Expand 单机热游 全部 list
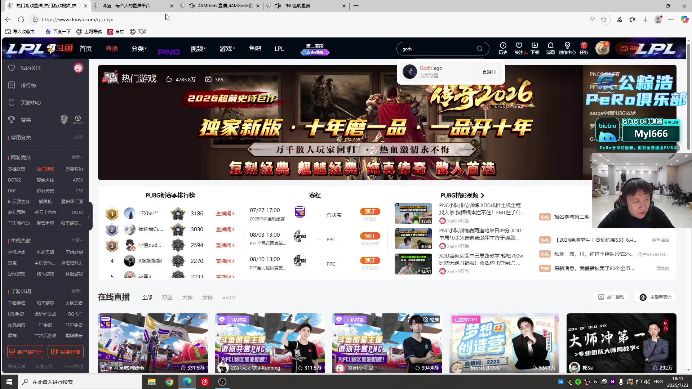The image size is (692, 389). [77, 240]
